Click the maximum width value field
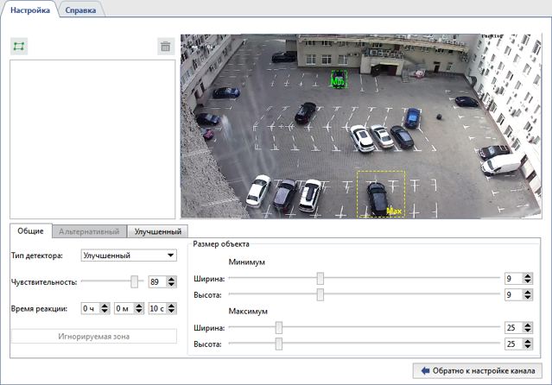 point(511,328)
